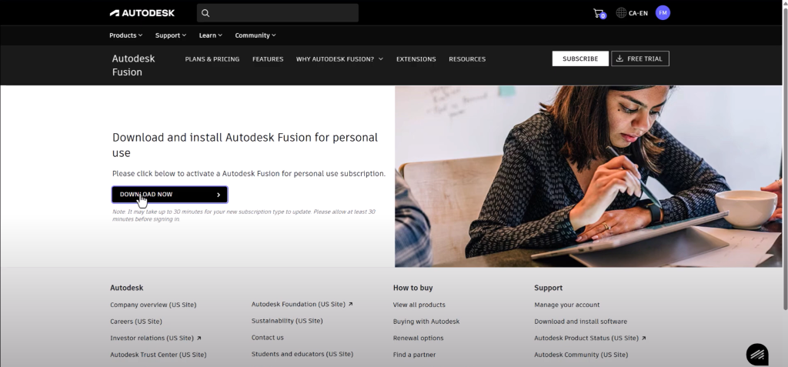Click the globe region selector CA-EN
Viewport: 788px width, 367px height.
click(632, 13)
